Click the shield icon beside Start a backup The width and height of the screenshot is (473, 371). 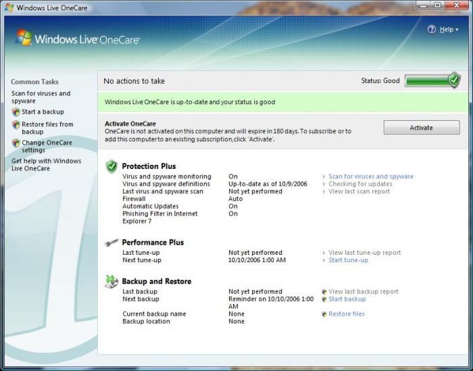(16, 112)
